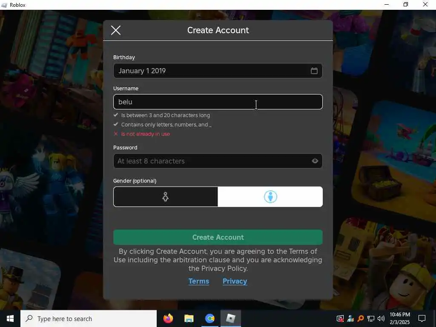The width and height of the screenshot is (436, 327).
Task: Click the Birthday field showing January 1 2019
Action: coord(218,71)
